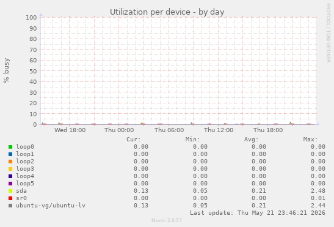Select the loop2 legend label
This screenshot has width=334, height=227.
25,162
